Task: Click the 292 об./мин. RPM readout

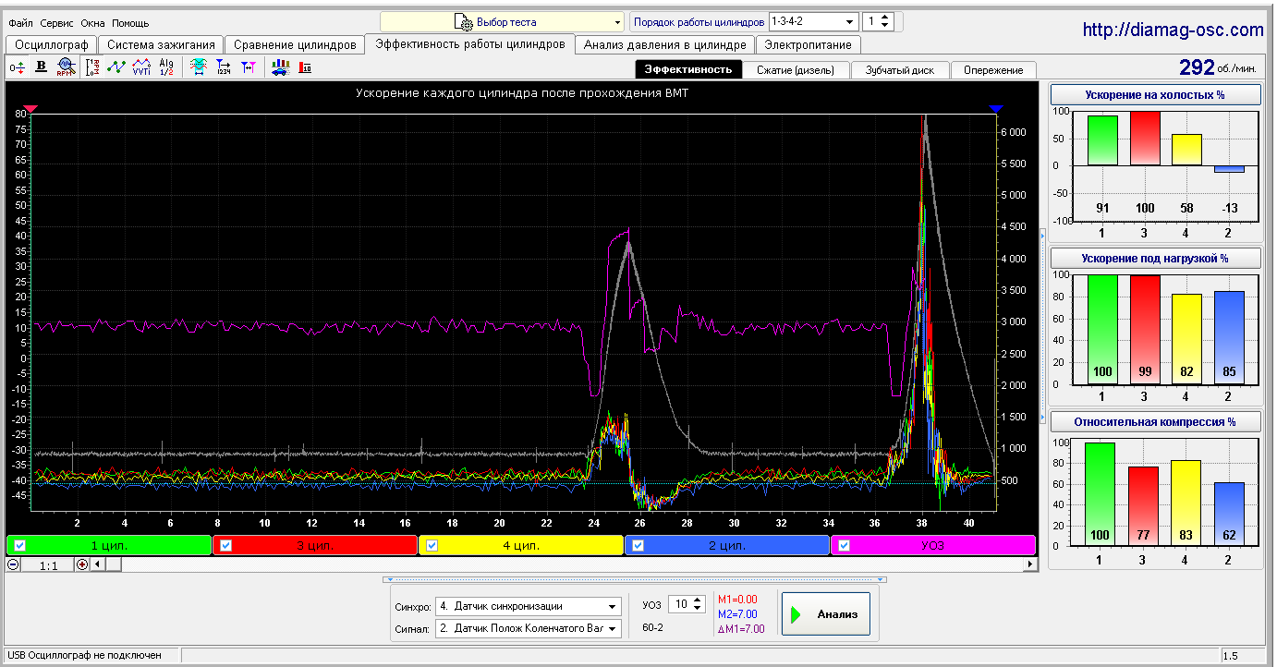Action: tap(1220, 67)
